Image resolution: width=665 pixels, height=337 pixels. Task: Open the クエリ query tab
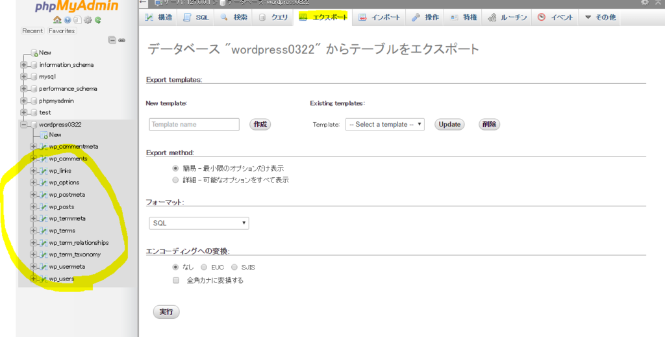(273, 18)
